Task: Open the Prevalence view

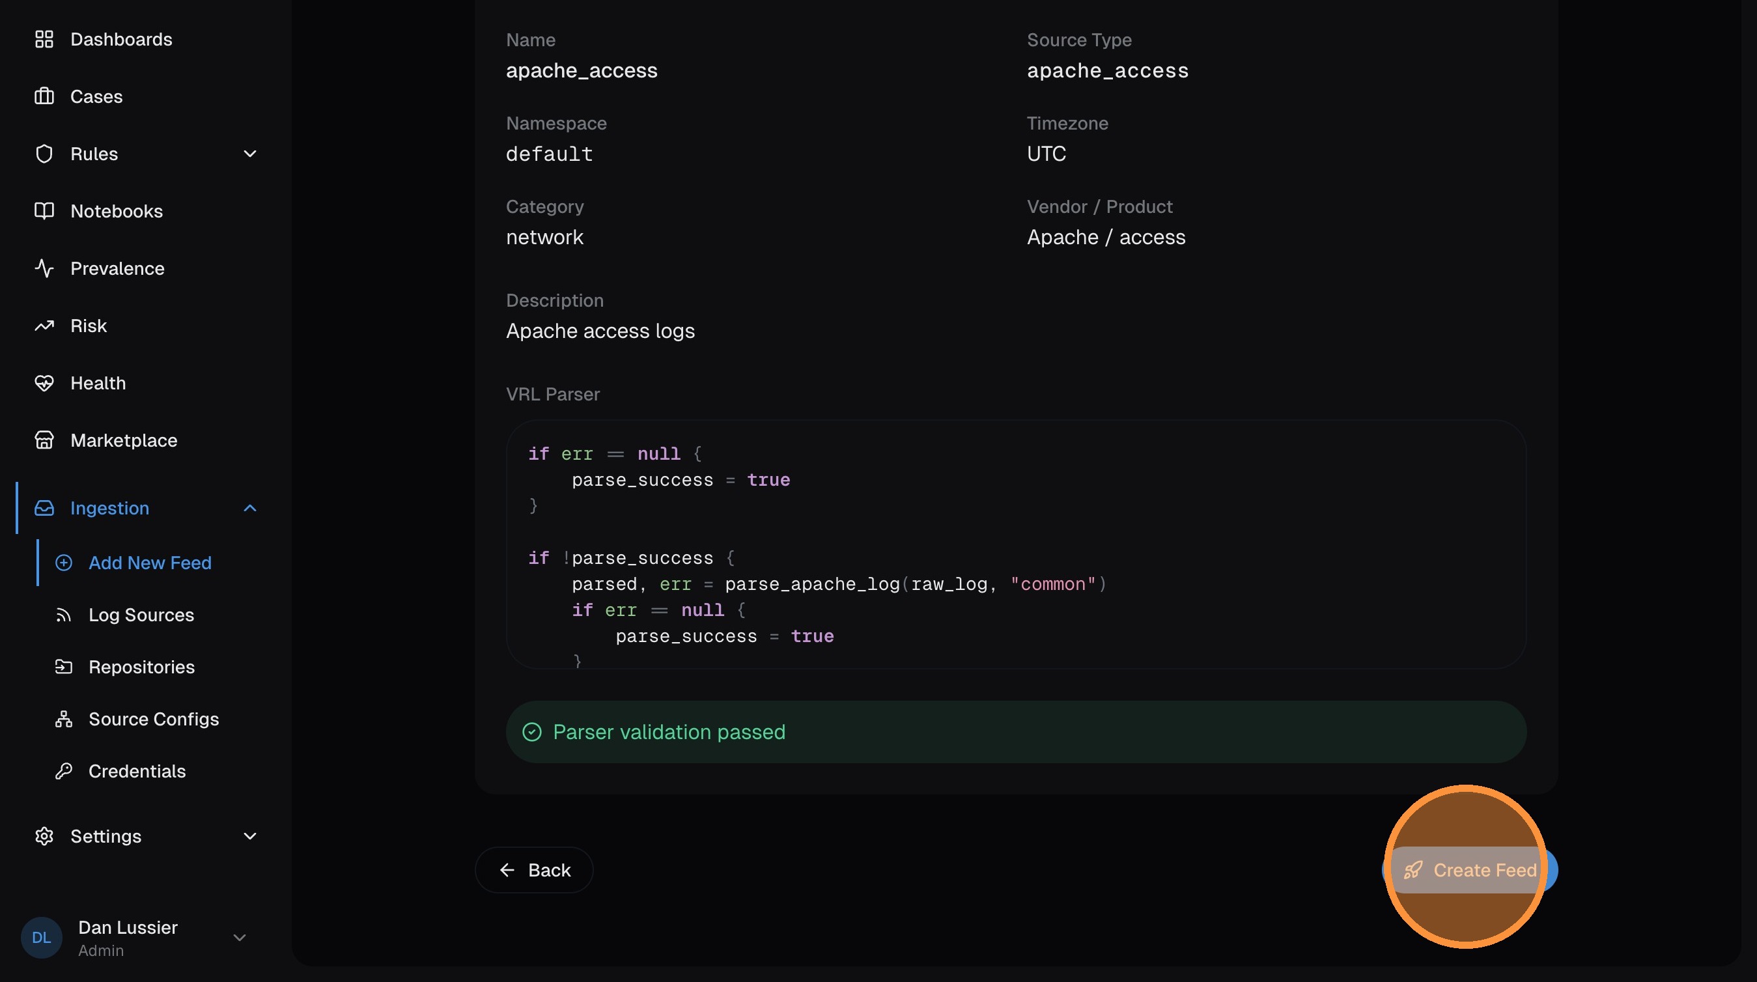Action: tap(117, 268)
